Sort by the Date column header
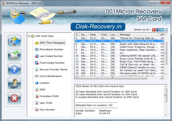 coord(94,35)
